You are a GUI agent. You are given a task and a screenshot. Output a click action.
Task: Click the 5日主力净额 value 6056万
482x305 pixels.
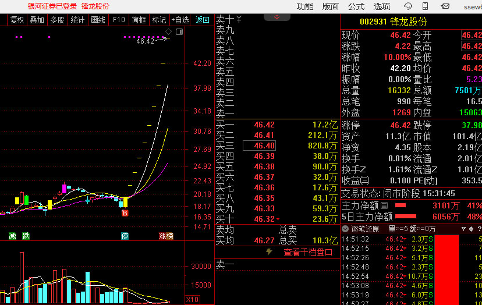pos(446,217)
